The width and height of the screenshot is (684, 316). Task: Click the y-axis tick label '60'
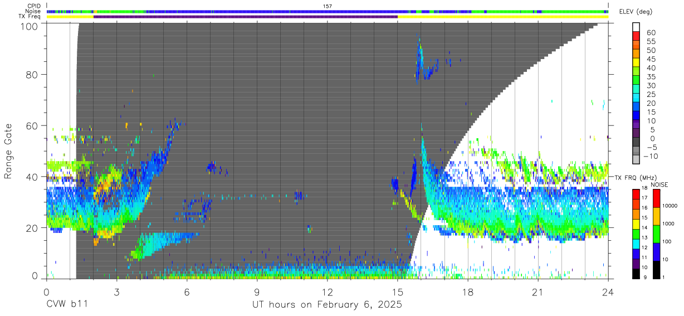point(33,126)
